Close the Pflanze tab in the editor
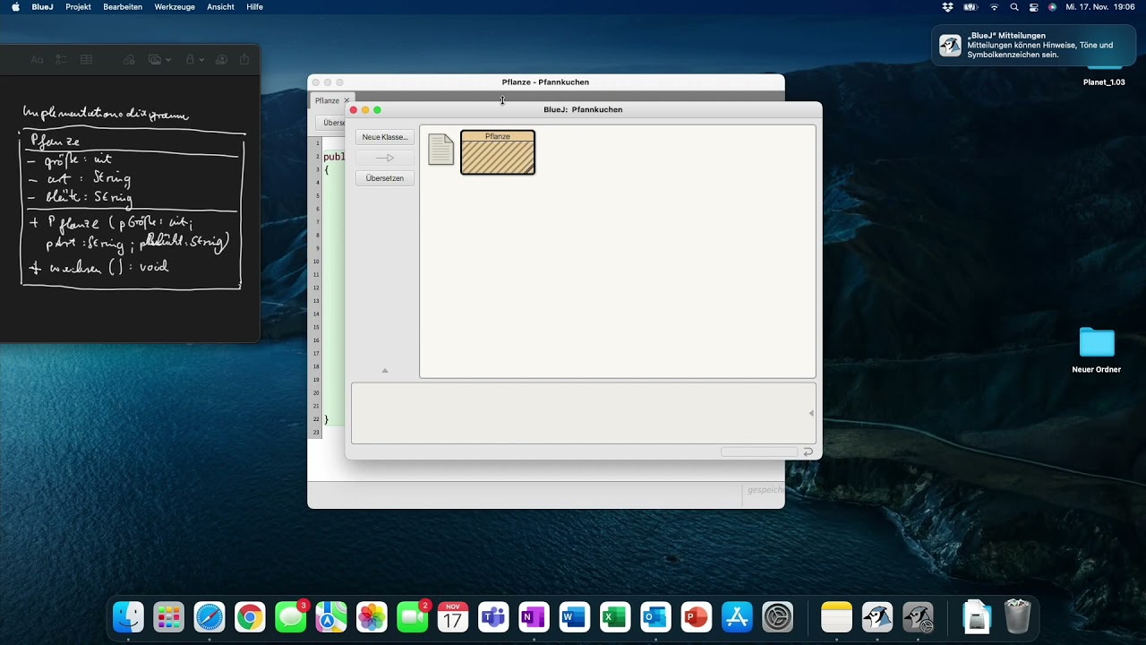 tap(346, 100)
